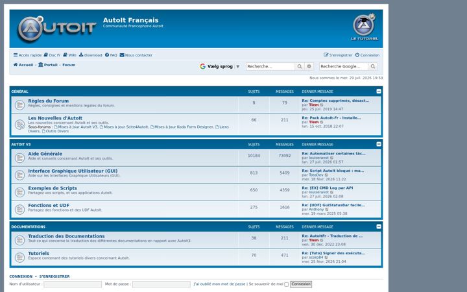Open the Download link
This screenshot has height=292, width=467.
tap(91, 55)
